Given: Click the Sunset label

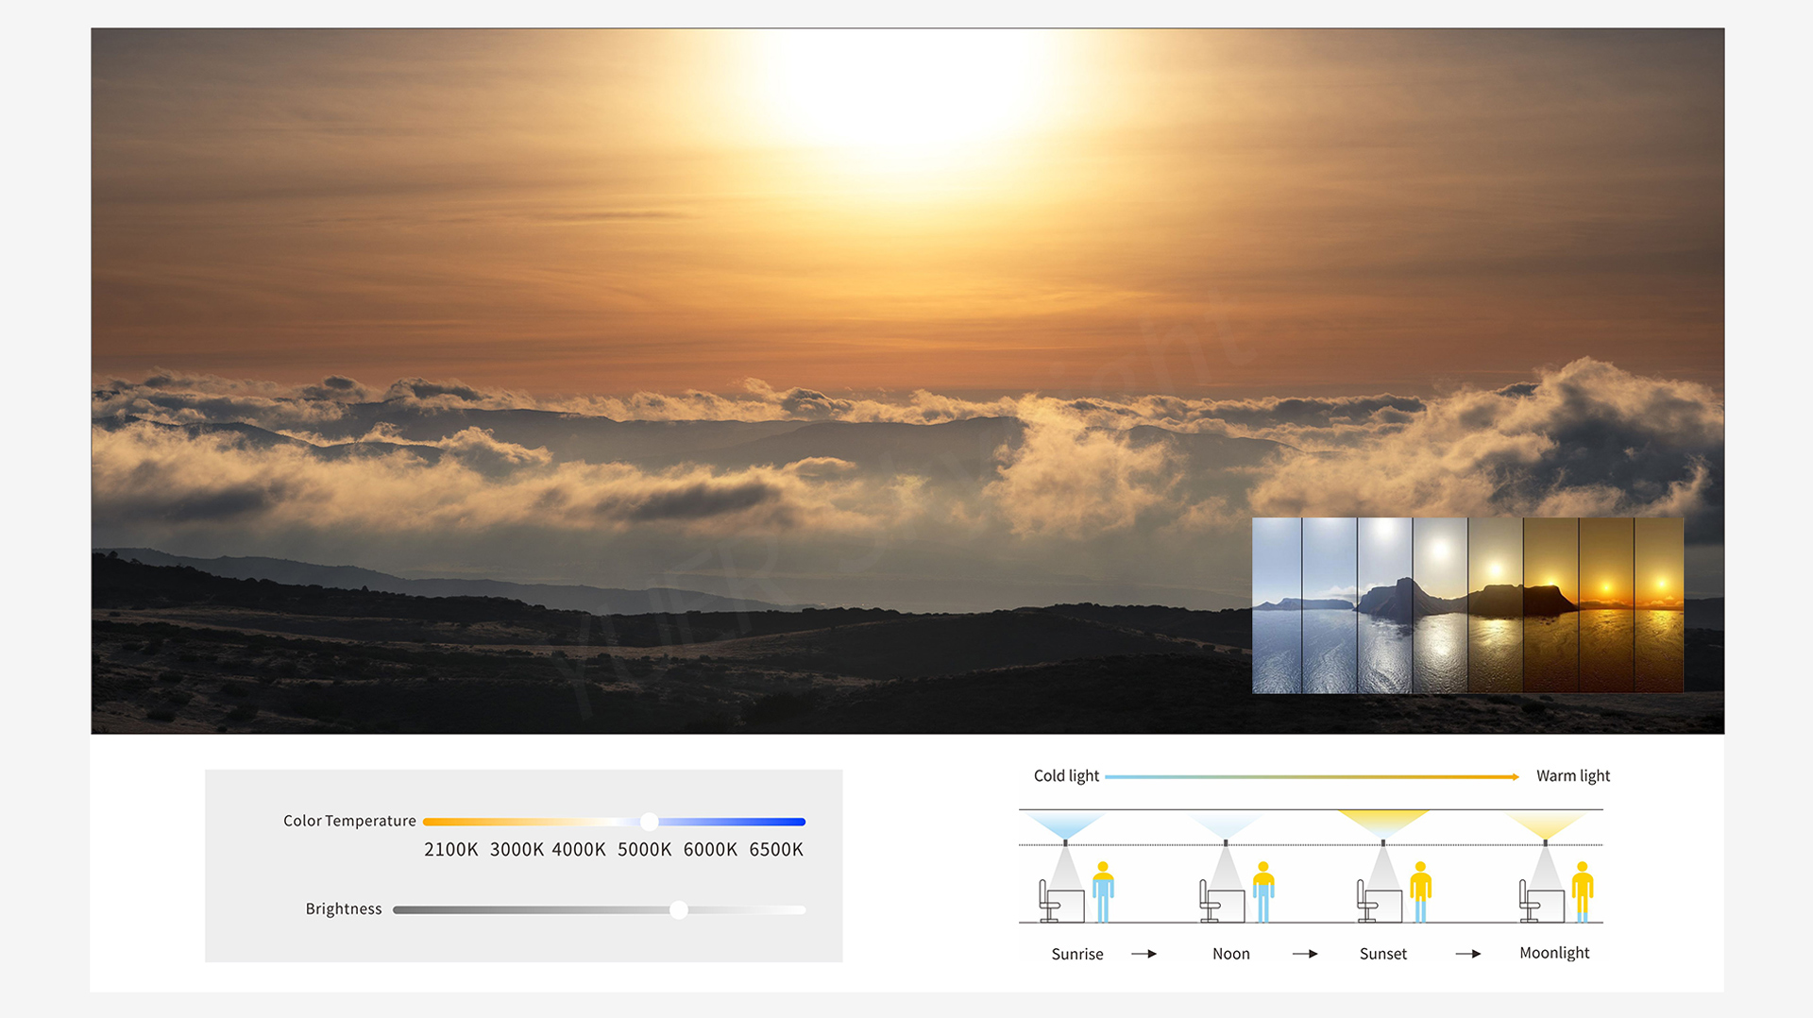Looking at the screenshot, I should [x=1383, y=954].
